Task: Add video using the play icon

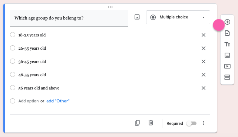Action: pos(227,66)
